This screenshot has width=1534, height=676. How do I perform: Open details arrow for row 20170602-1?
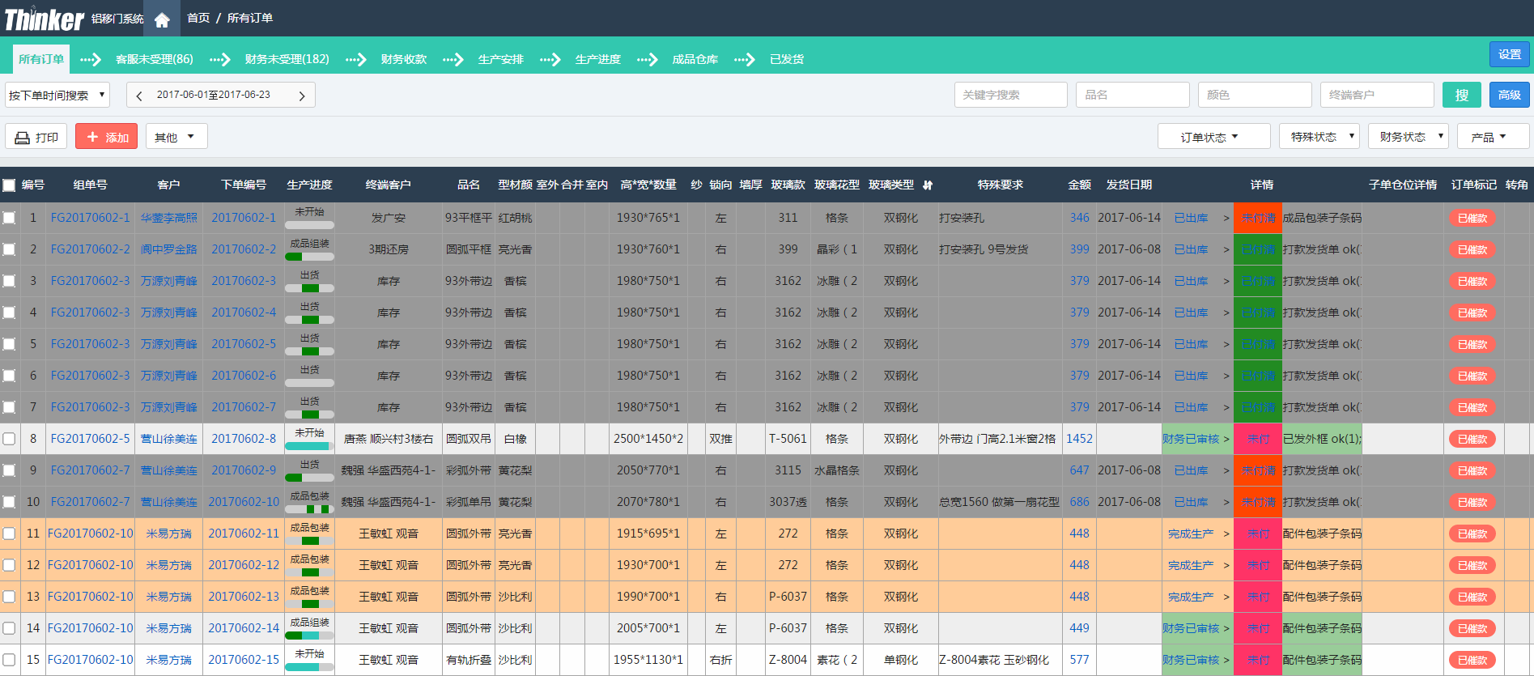click(1226, 218)
